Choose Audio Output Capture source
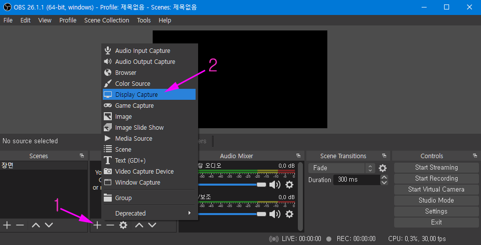Screen dimensions: 481x245 click(x=149, y=62)
